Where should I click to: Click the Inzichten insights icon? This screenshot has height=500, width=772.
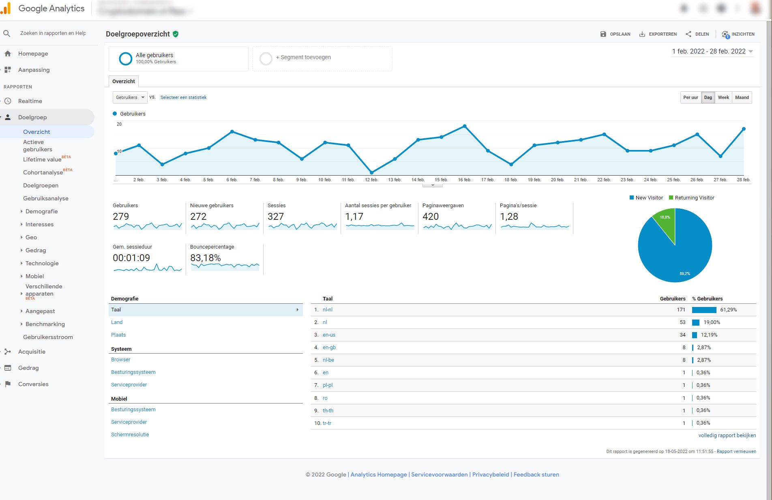coord(726,34)
